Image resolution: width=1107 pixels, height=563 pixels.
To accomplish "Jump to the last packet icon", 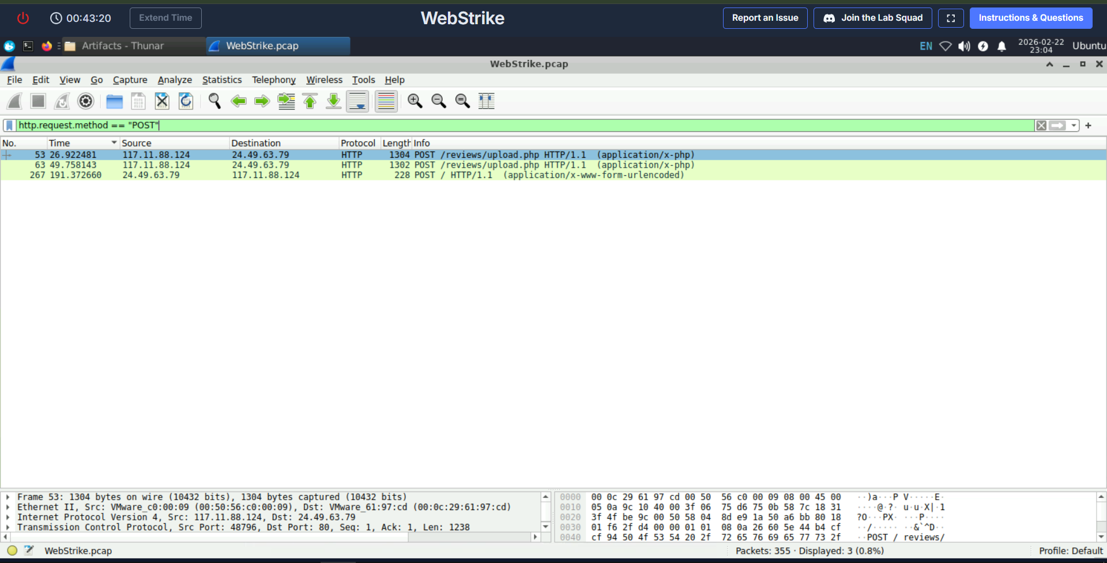I will click(x=334, y=101).
